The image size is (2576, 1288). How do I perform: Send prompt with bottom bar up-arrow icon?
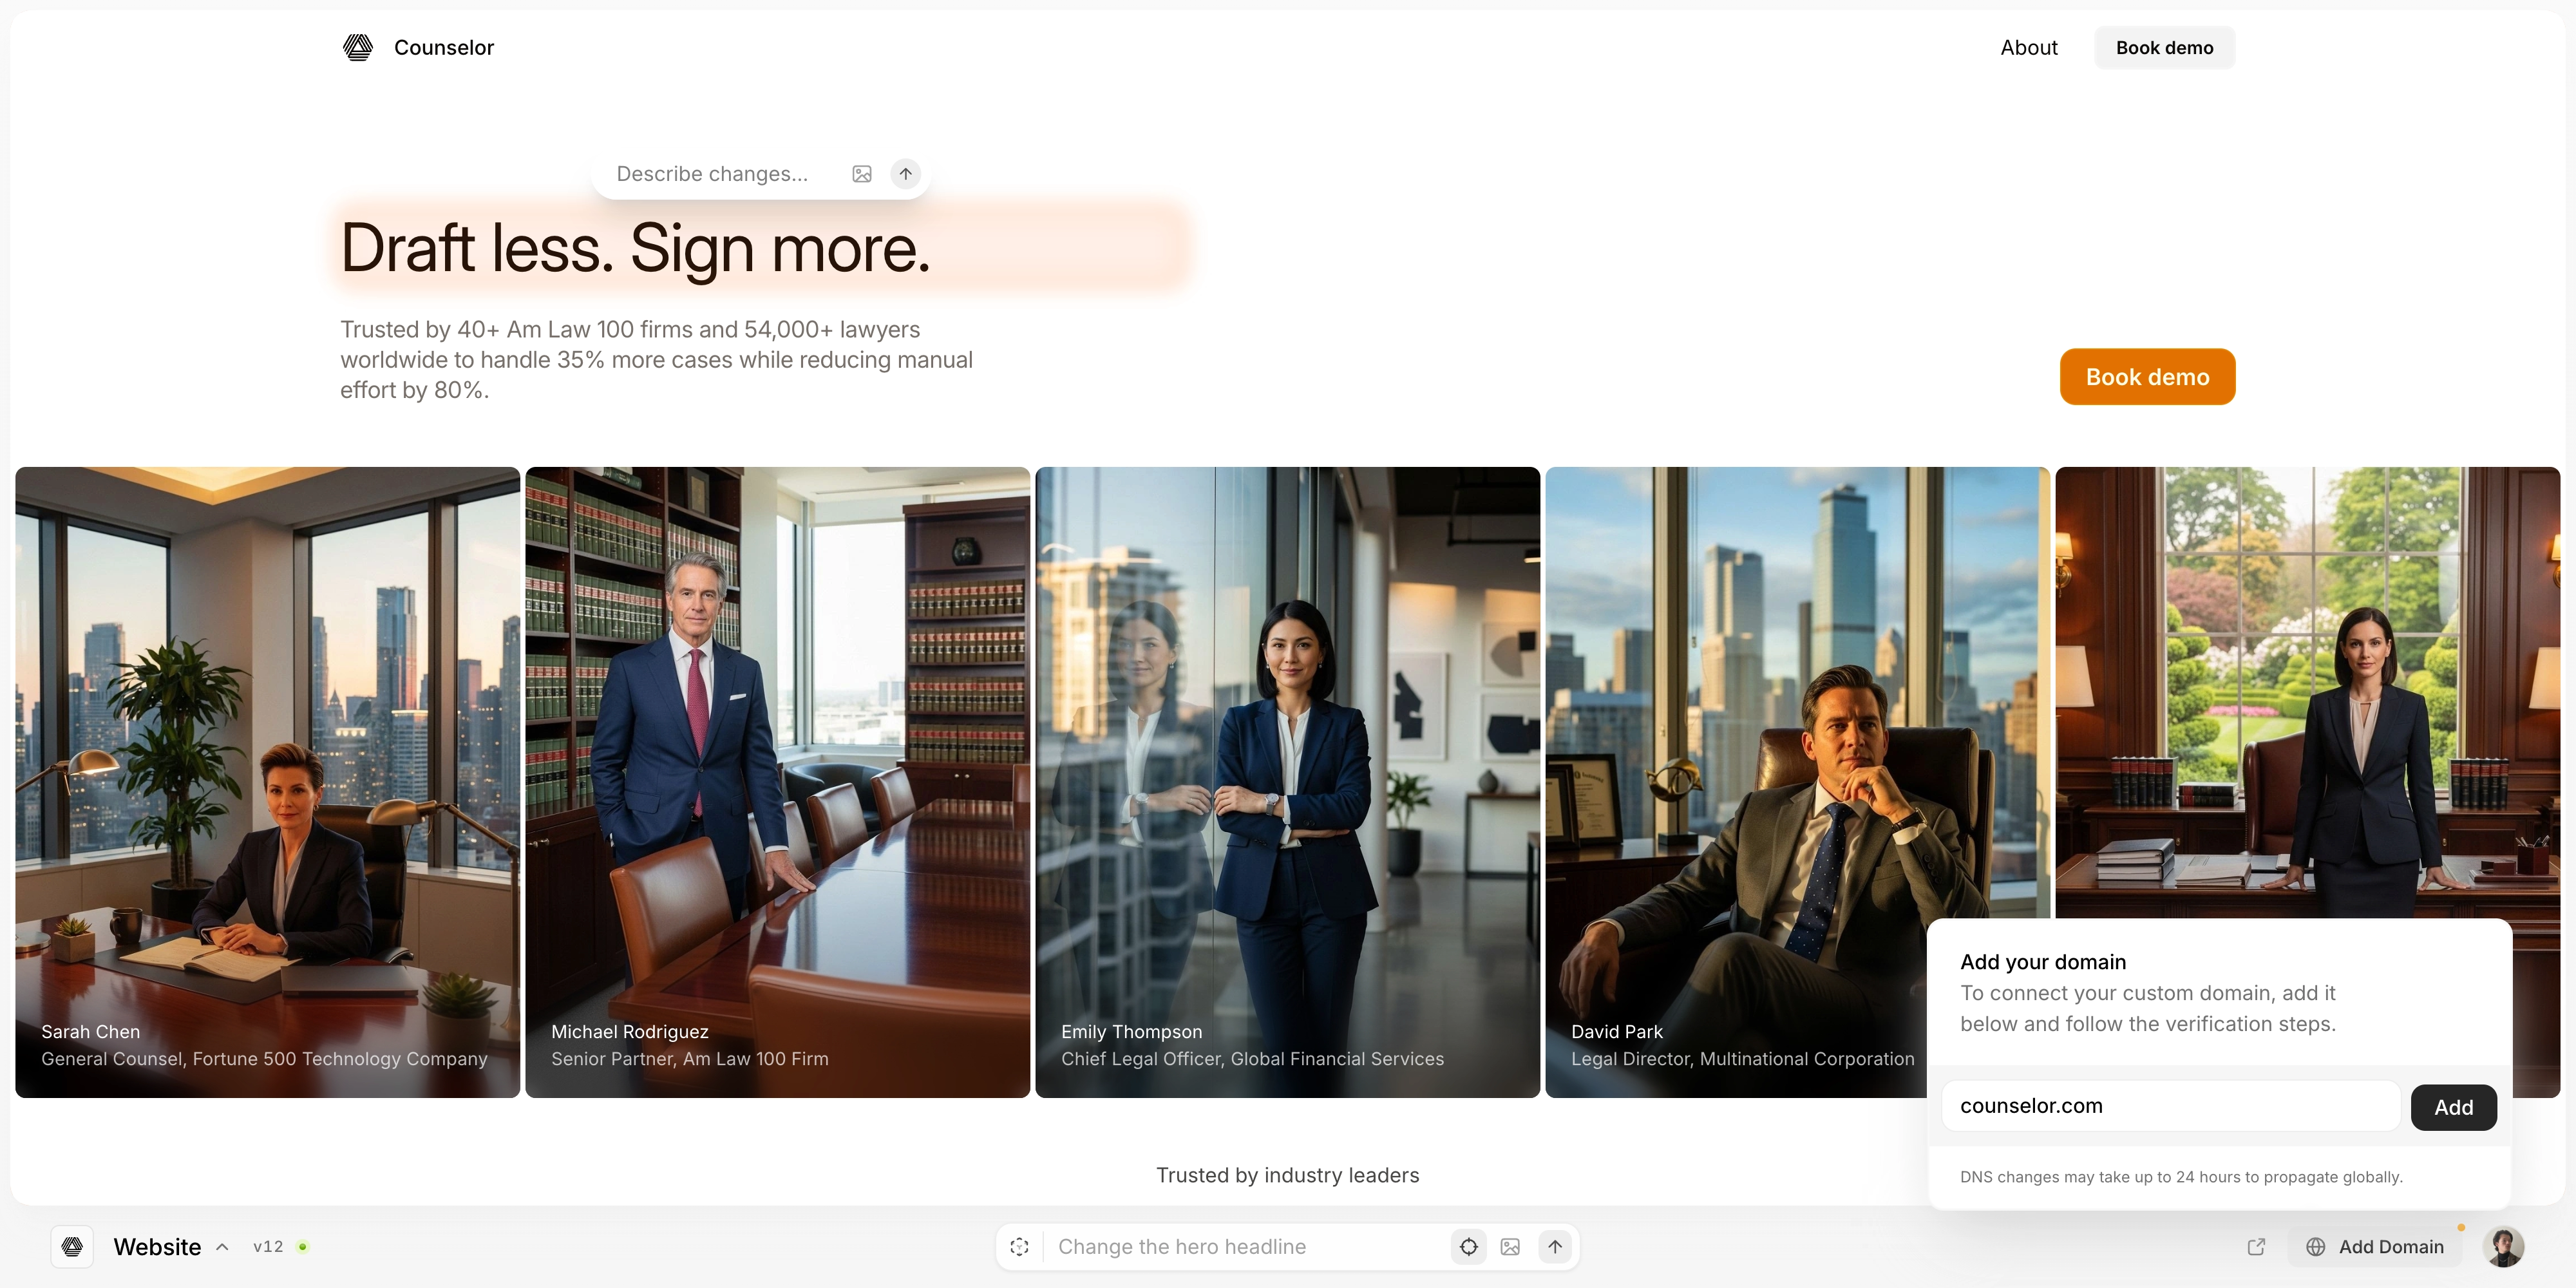coord(1555,1247)
